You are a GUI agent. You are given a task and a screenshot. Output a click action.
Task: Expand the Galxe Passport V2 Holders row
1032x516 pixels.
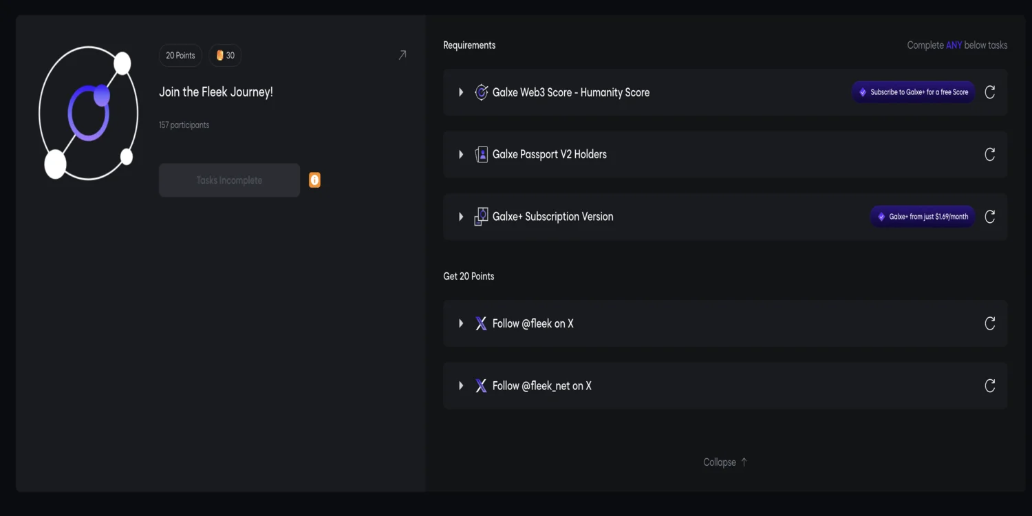461,154
